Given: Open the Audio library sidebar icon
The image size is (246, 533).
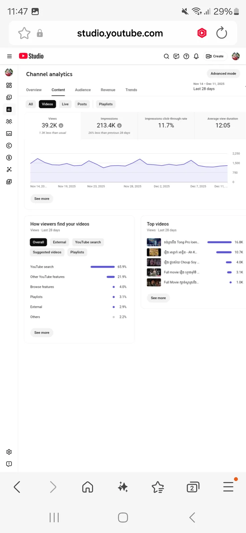Looking at the screenshot, I should pyautogui.click(x=9, y=182).
